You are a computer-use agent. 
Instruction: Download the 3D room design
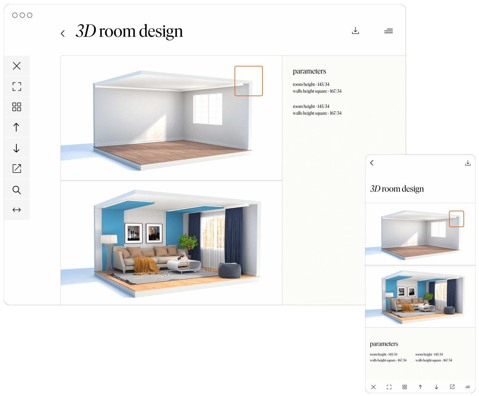click(x=355, y=31)
